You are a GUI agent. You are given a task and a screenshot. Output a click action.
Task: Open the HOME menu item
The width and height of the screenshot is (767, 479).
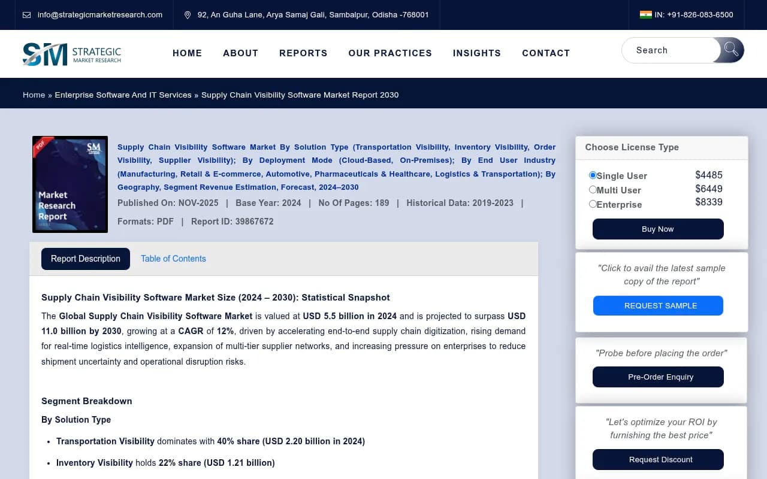[187, 53]
